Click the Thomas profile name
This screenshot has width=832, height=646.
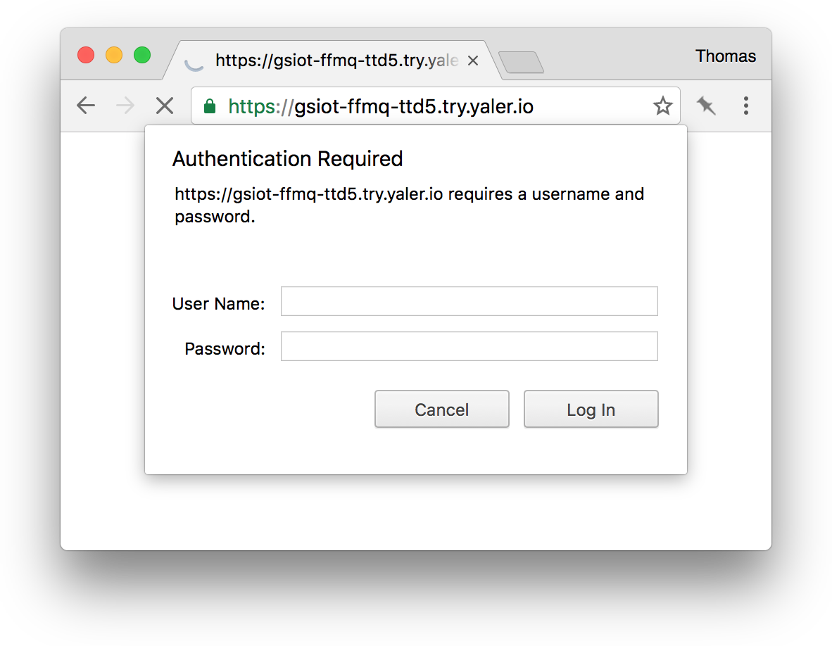tap(726, 56)
